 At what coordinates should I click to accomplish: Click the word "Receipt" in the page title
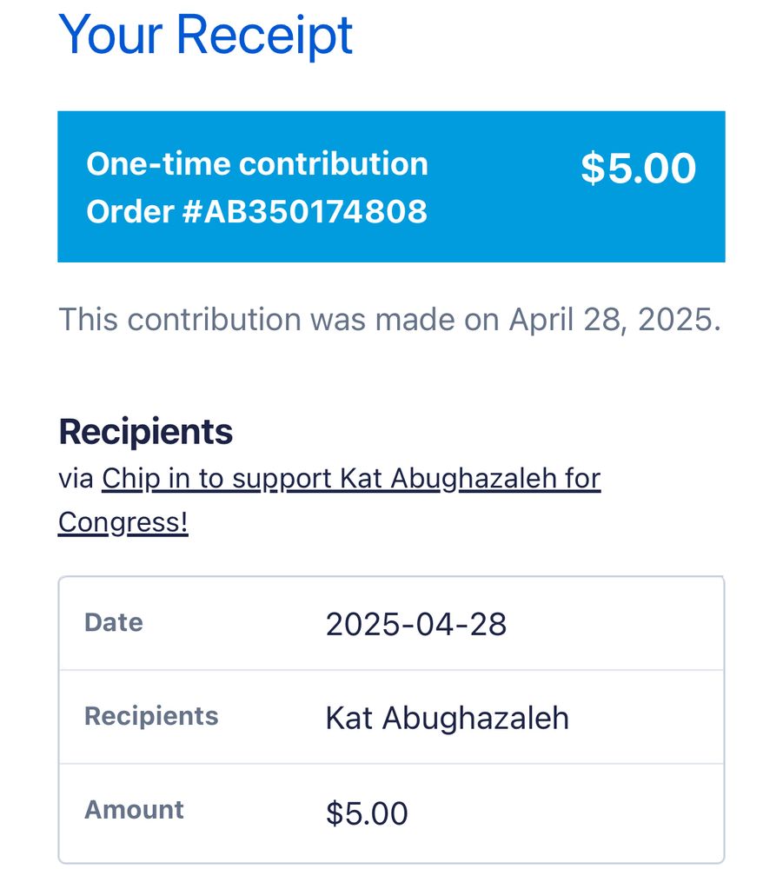coord(265,35)
